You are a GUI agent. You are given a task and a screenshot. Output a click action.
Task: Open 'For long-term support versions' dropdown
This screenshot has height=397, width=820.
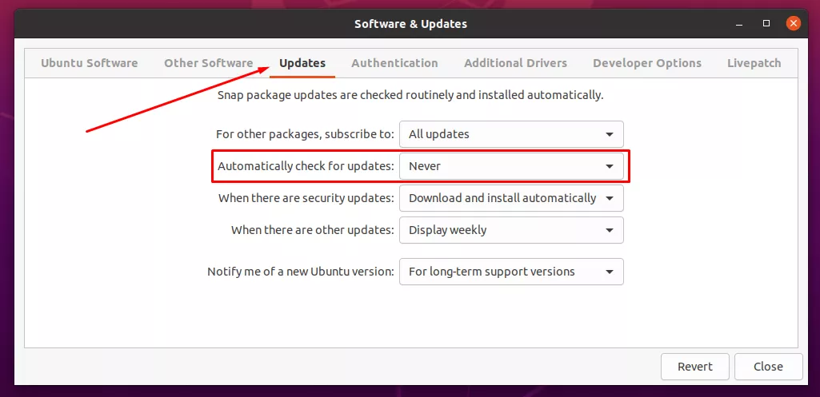coord(511,272)
